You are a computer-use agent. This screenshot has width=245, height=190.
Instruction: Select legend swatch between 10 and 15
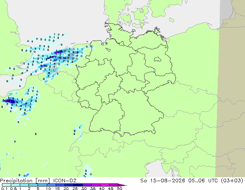point(51,185)
